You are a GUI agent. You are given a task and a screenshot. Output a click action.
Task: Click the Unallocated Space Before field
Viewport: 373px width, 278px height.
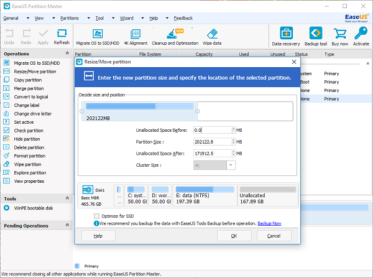pos(213,130)
